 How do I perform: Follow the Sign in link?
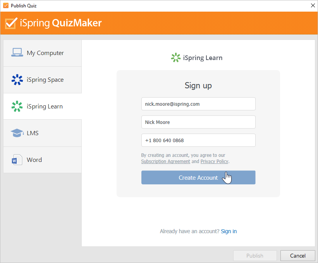(229, 231)
